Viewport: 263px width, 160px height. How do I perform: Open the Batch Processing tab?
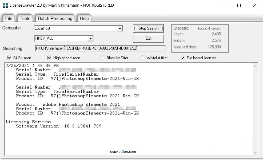click(x=55, y=18)
